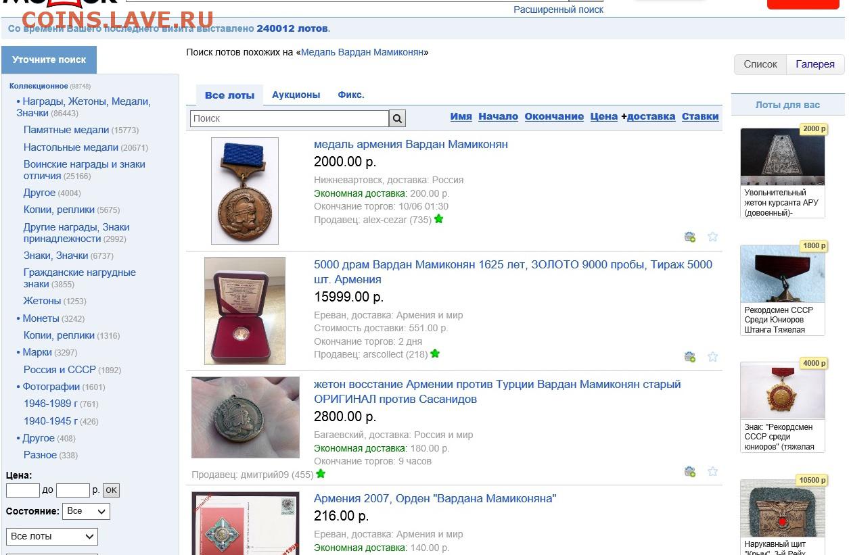Screen dimensions: 849x555
Task: Open thumbnail of gold coin in red box
Action: (245, 311)
